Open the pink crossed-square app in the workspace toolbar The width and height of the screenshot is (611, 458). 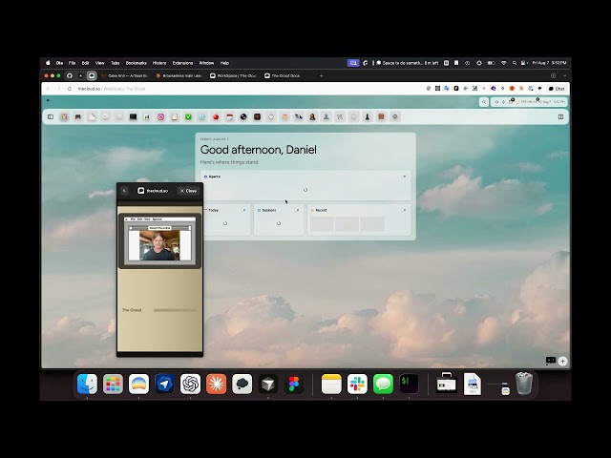pos(160,116)
